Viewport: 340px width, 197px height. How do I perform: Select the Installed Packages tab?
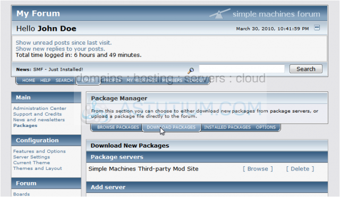click(227, 127)
